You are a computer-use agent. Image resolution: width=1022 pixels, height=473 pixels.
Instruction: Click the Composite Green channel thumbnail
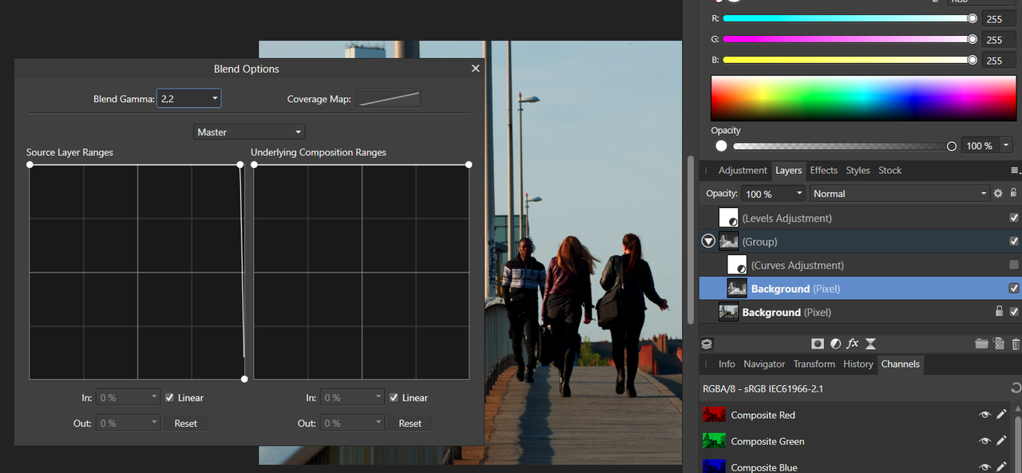click(x=714, y=441)
